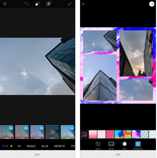Confirm edits with the checkmark icon

pos(70,4)
